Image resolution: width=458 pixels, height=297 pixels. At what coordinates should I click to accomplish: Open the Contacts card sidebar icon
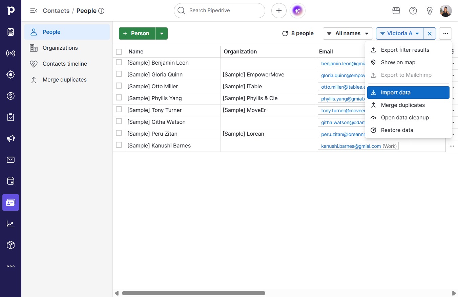coord(11,202)
